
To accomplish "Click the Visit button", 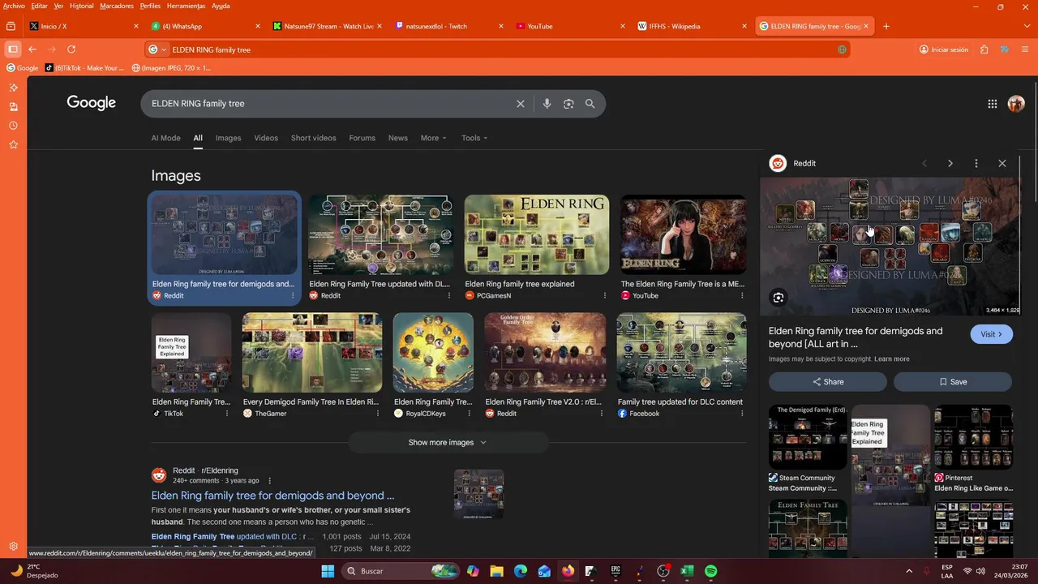I will point(992,334).
